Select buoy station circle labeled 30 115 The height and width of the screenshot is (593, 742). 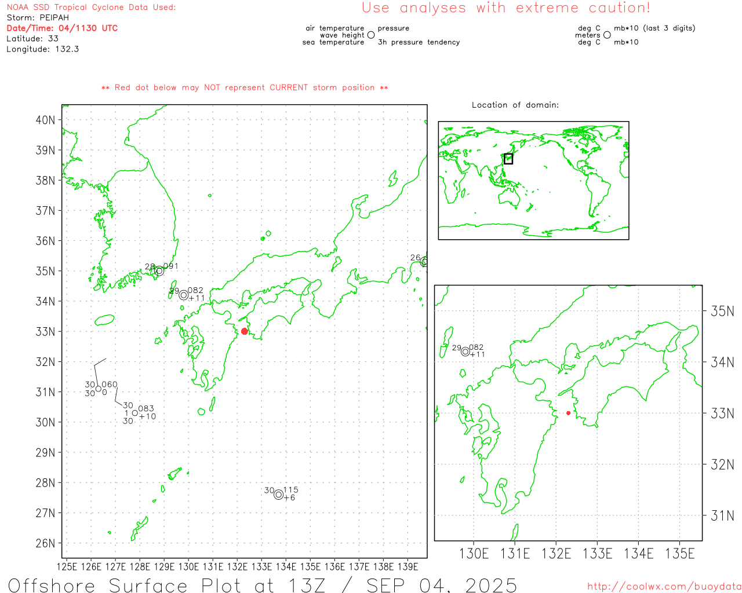[x=279, y=495]
